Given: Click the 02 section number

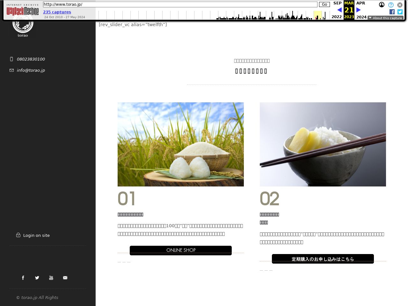Looking at the screenshot, I should tap(269, 199).
